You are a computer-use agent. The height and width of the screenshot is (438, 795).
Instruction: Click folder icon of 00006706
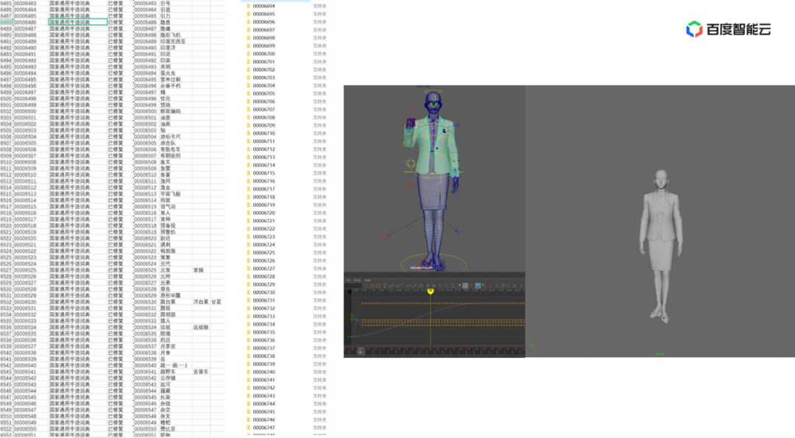(249, 102)
